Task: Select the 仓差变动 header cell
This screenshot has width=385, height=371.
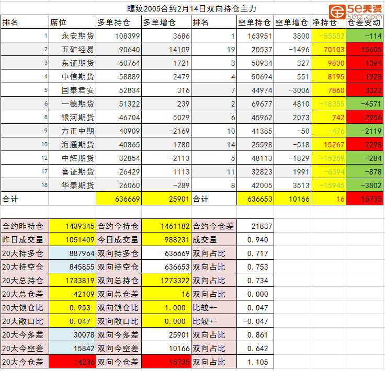Action: coord(365,22)
